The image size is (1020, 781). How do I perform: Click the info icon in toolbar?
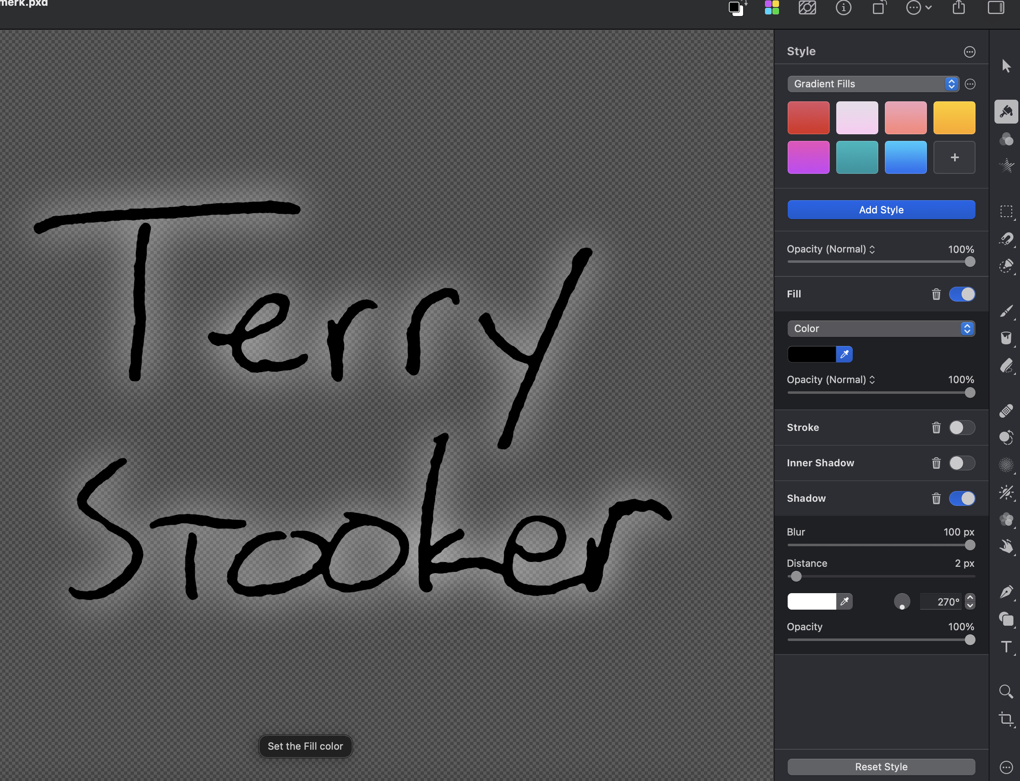[x=843, y=8]
